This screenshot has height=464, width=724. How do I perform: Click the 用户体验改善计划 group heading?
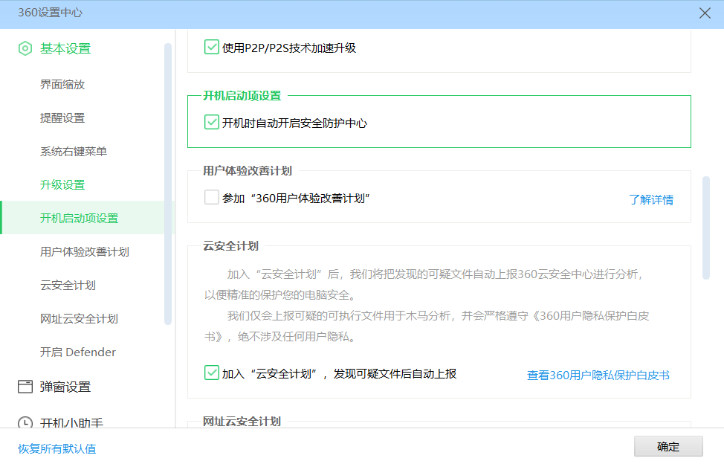tap(248, 171)
